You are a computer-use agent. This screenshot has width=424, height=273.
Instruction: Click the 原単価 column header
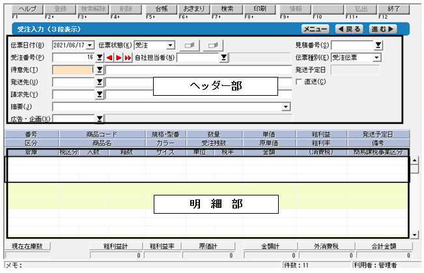coord(269,143)
